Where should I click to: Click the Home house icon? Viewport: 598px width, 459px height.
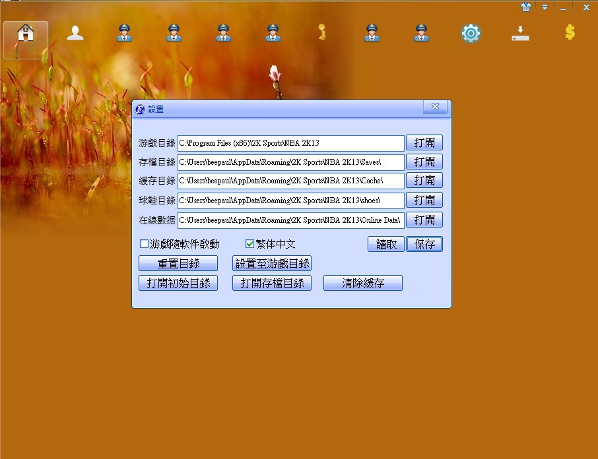[x=26, y=34]
